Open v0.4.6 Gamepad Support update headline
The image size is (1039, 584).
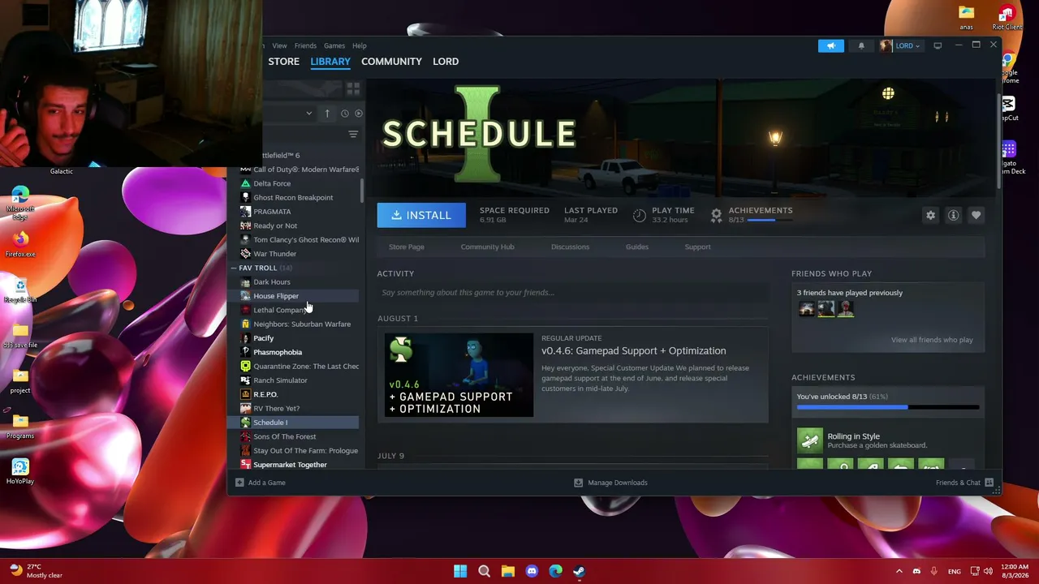coord(634,350)
